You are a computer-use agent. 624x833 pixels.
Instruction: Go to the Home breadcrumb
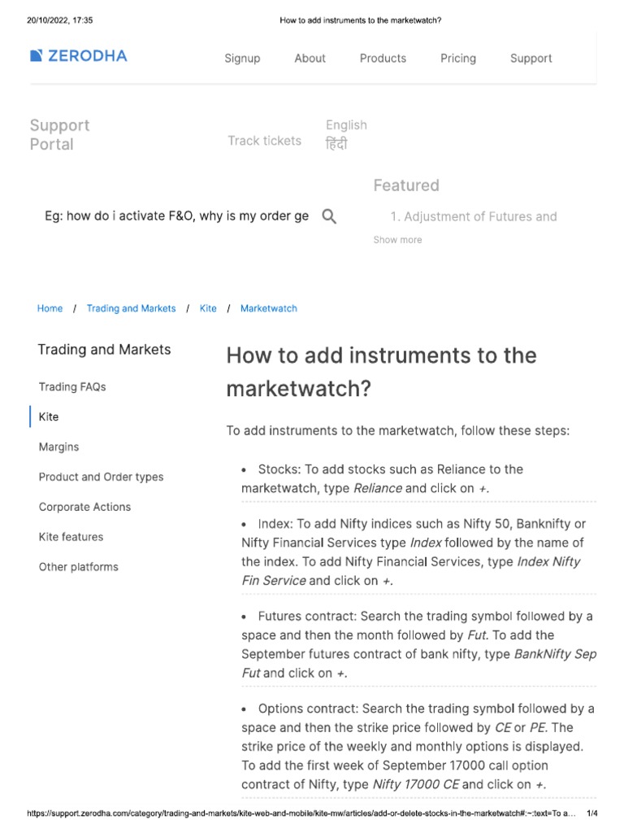pos(50,308)
